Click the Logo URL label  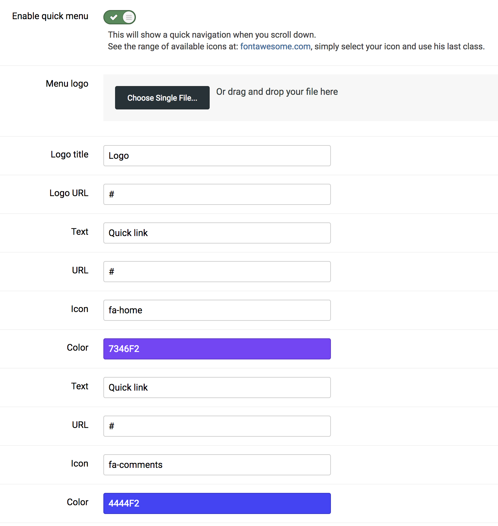(69, 193)
